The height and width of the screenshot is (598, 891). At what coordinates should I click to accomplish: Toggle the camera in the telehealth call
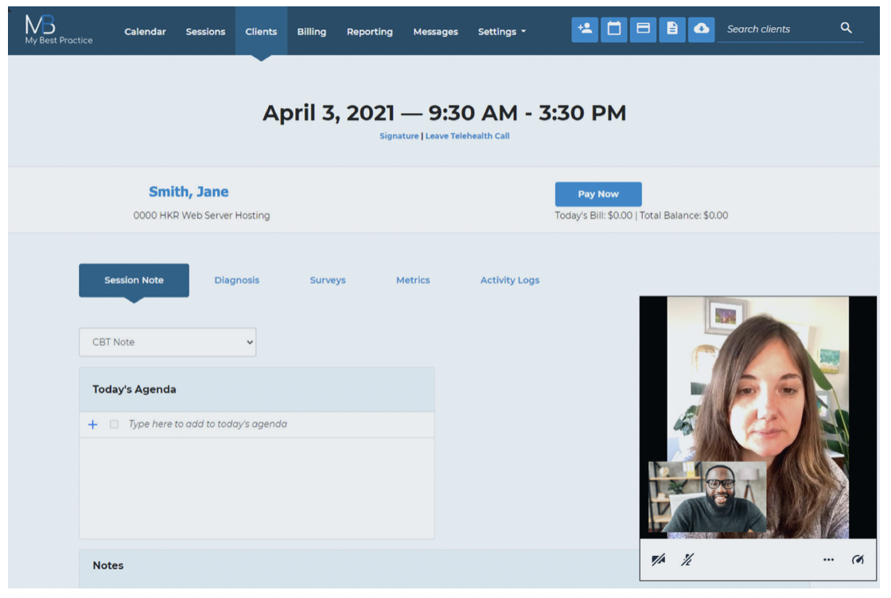[659, 560]
